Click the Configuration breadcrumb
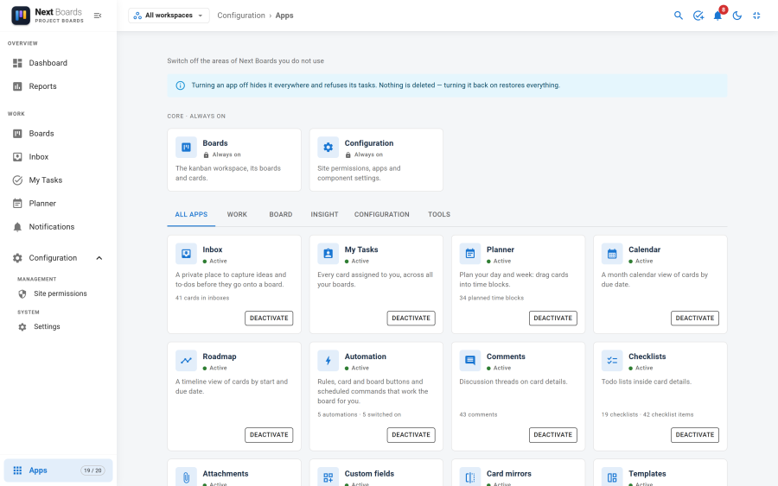Screen dimensions: 778x486 coord(241,16)
